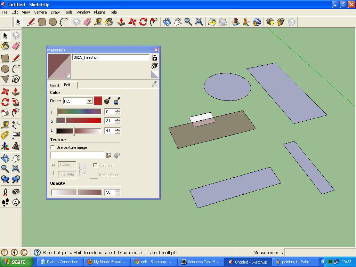Screen dimensions: 356x267
Task: Adjust the L value stepper
Action: point(118,131)
